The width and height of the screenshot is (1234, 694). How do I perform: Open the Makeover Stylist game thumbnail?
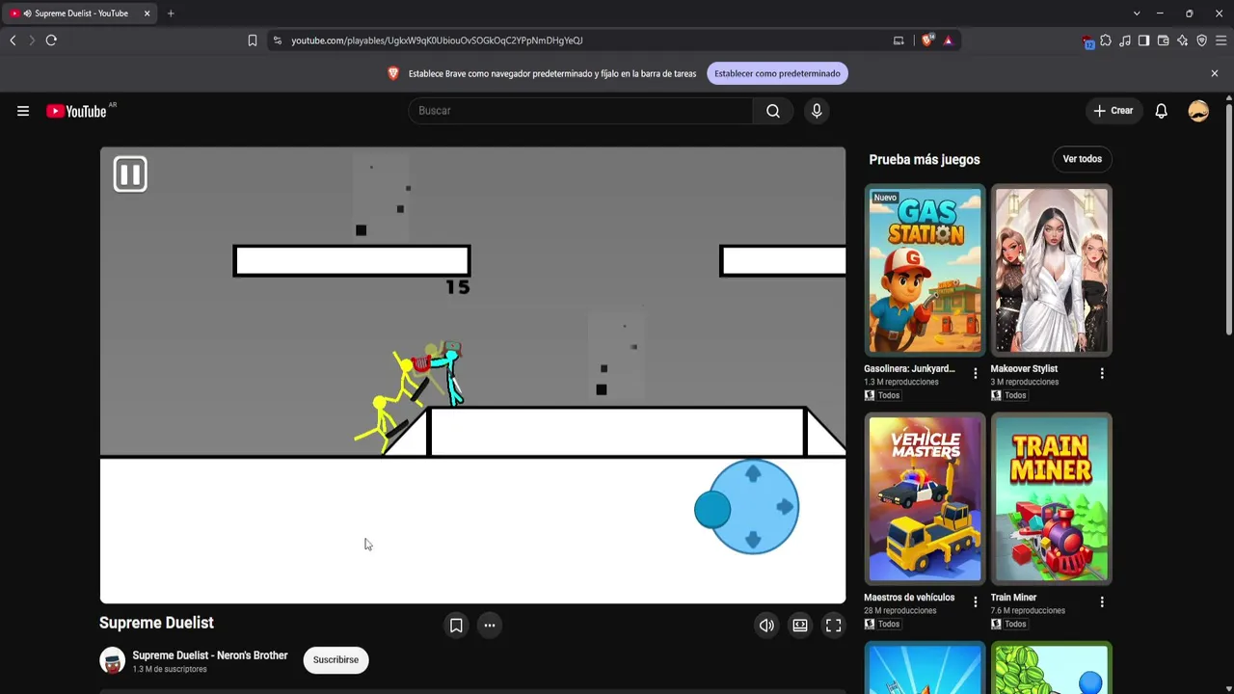point(1052,270)
